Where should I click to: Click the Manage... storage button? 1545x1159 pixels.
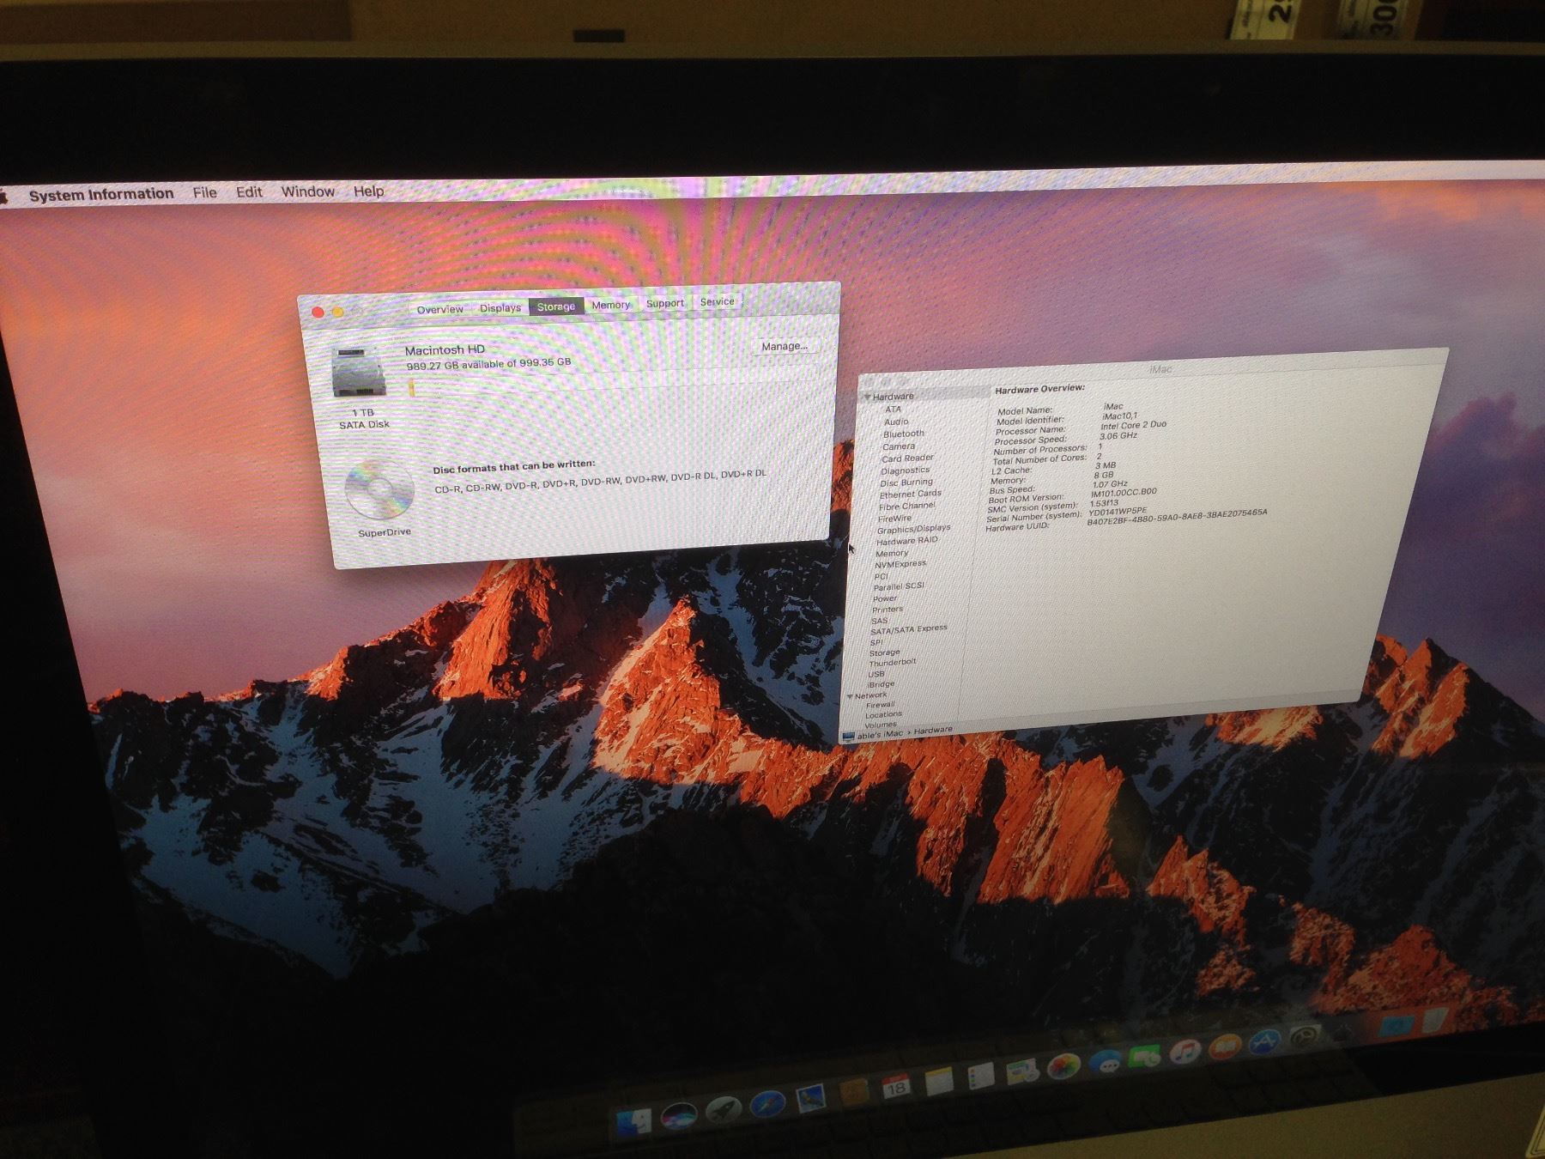click(784, 346)
